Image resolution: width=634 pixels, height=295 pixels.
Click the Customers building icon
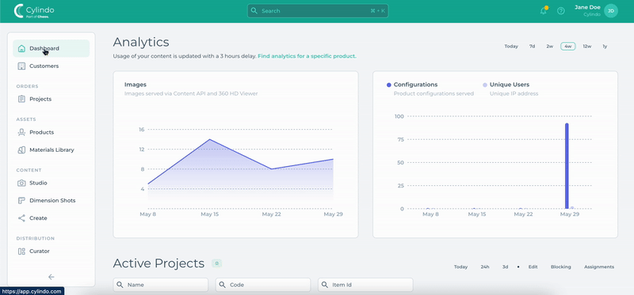pos(22,66)
